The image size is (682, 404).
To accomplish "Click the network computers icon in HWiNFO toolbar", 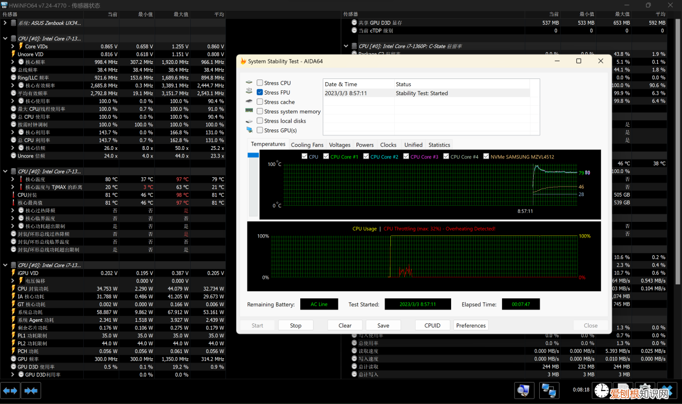I will (x=548, y=390).
